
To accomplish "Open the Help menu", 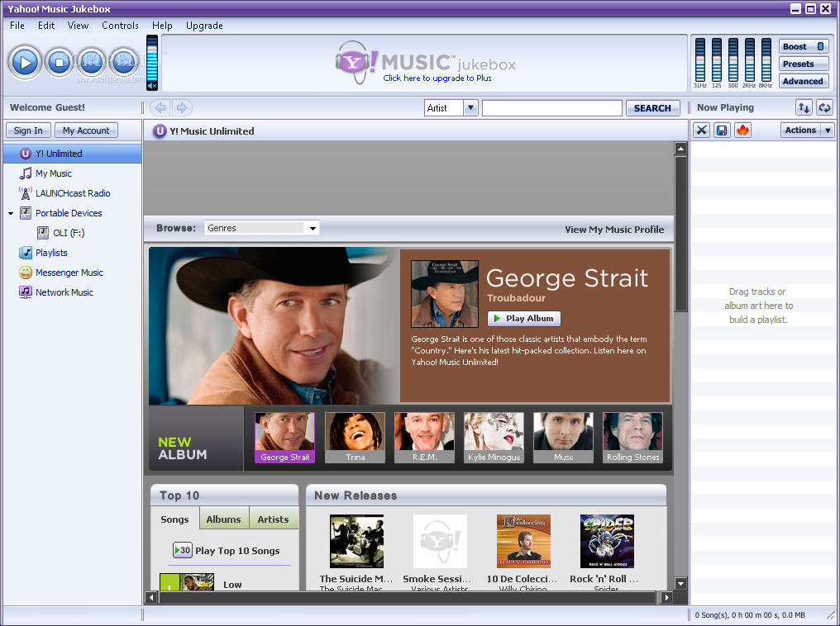I will pos(162,25).
